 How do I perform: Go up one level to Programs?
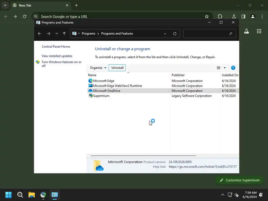coord(64,33)
